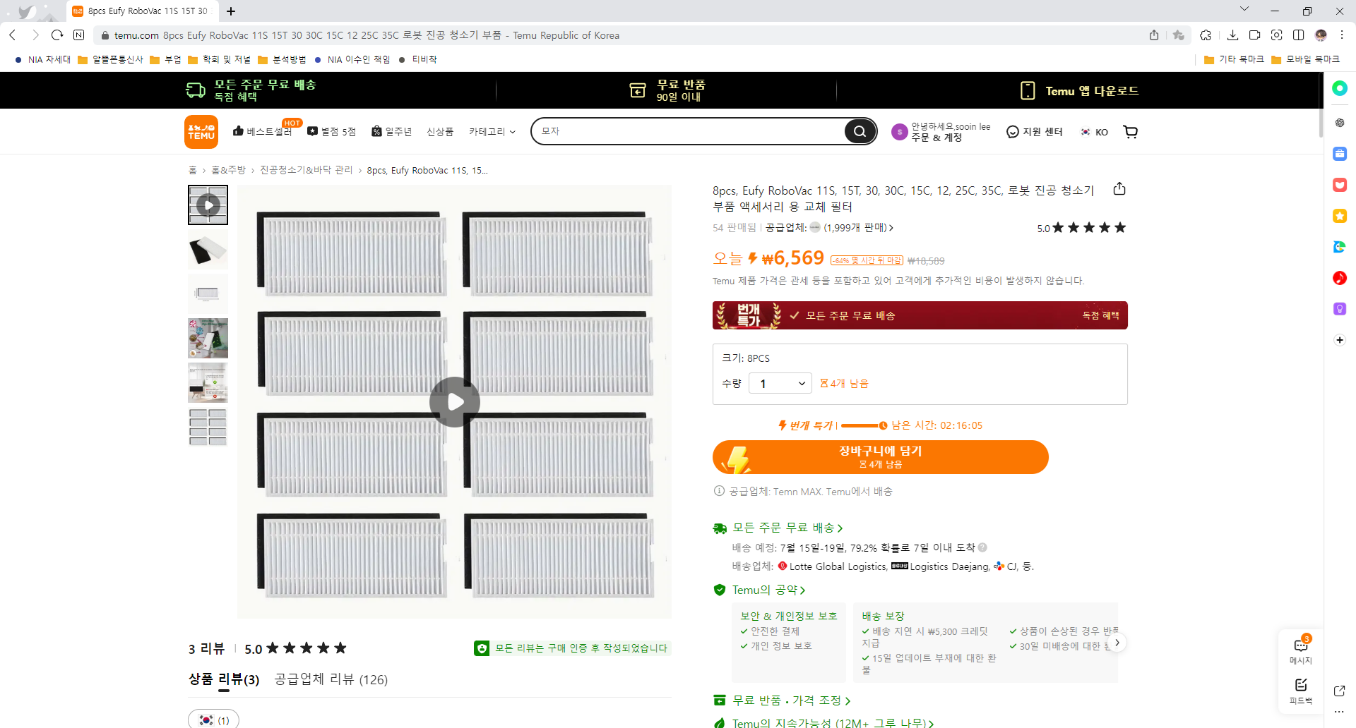Expand the Temu의 공약 section
Viewport: 1356px width, 728px height.
[768, 590]
